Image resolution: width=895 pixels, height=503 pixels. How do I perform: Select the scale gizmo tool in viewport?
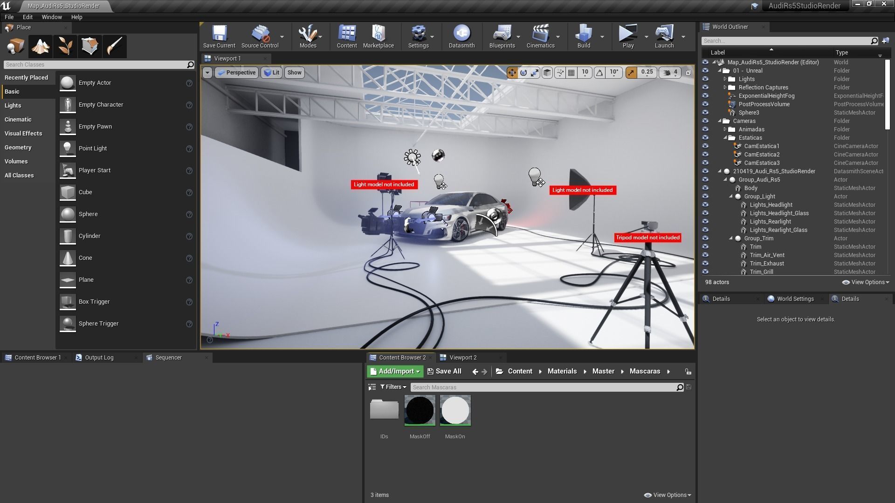535,73
